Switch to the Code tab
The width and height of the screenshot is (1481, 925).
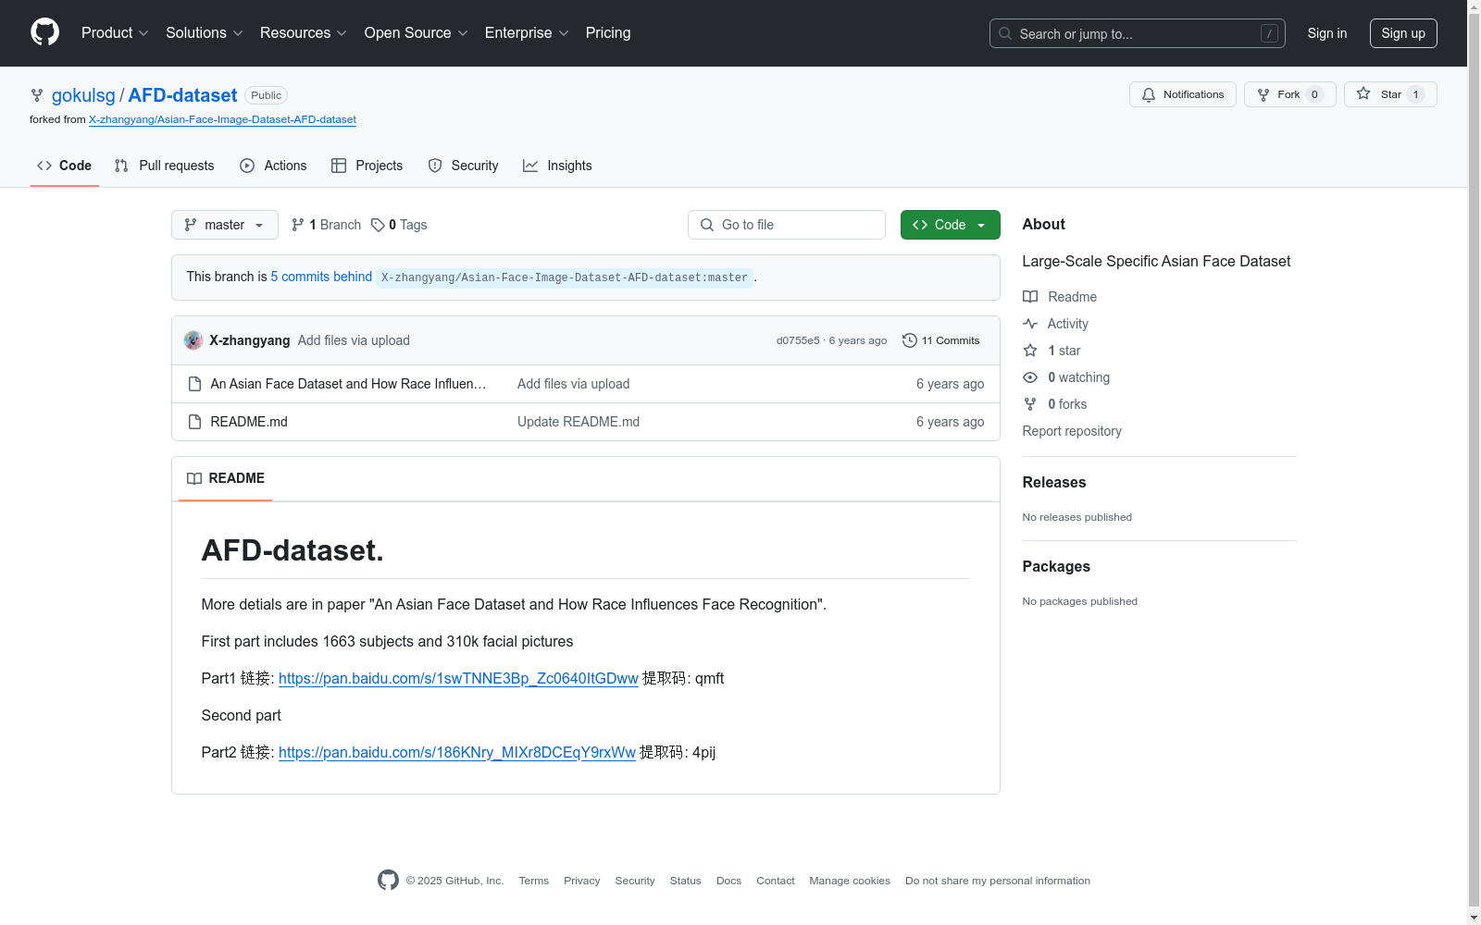click(x=65, y=166)
